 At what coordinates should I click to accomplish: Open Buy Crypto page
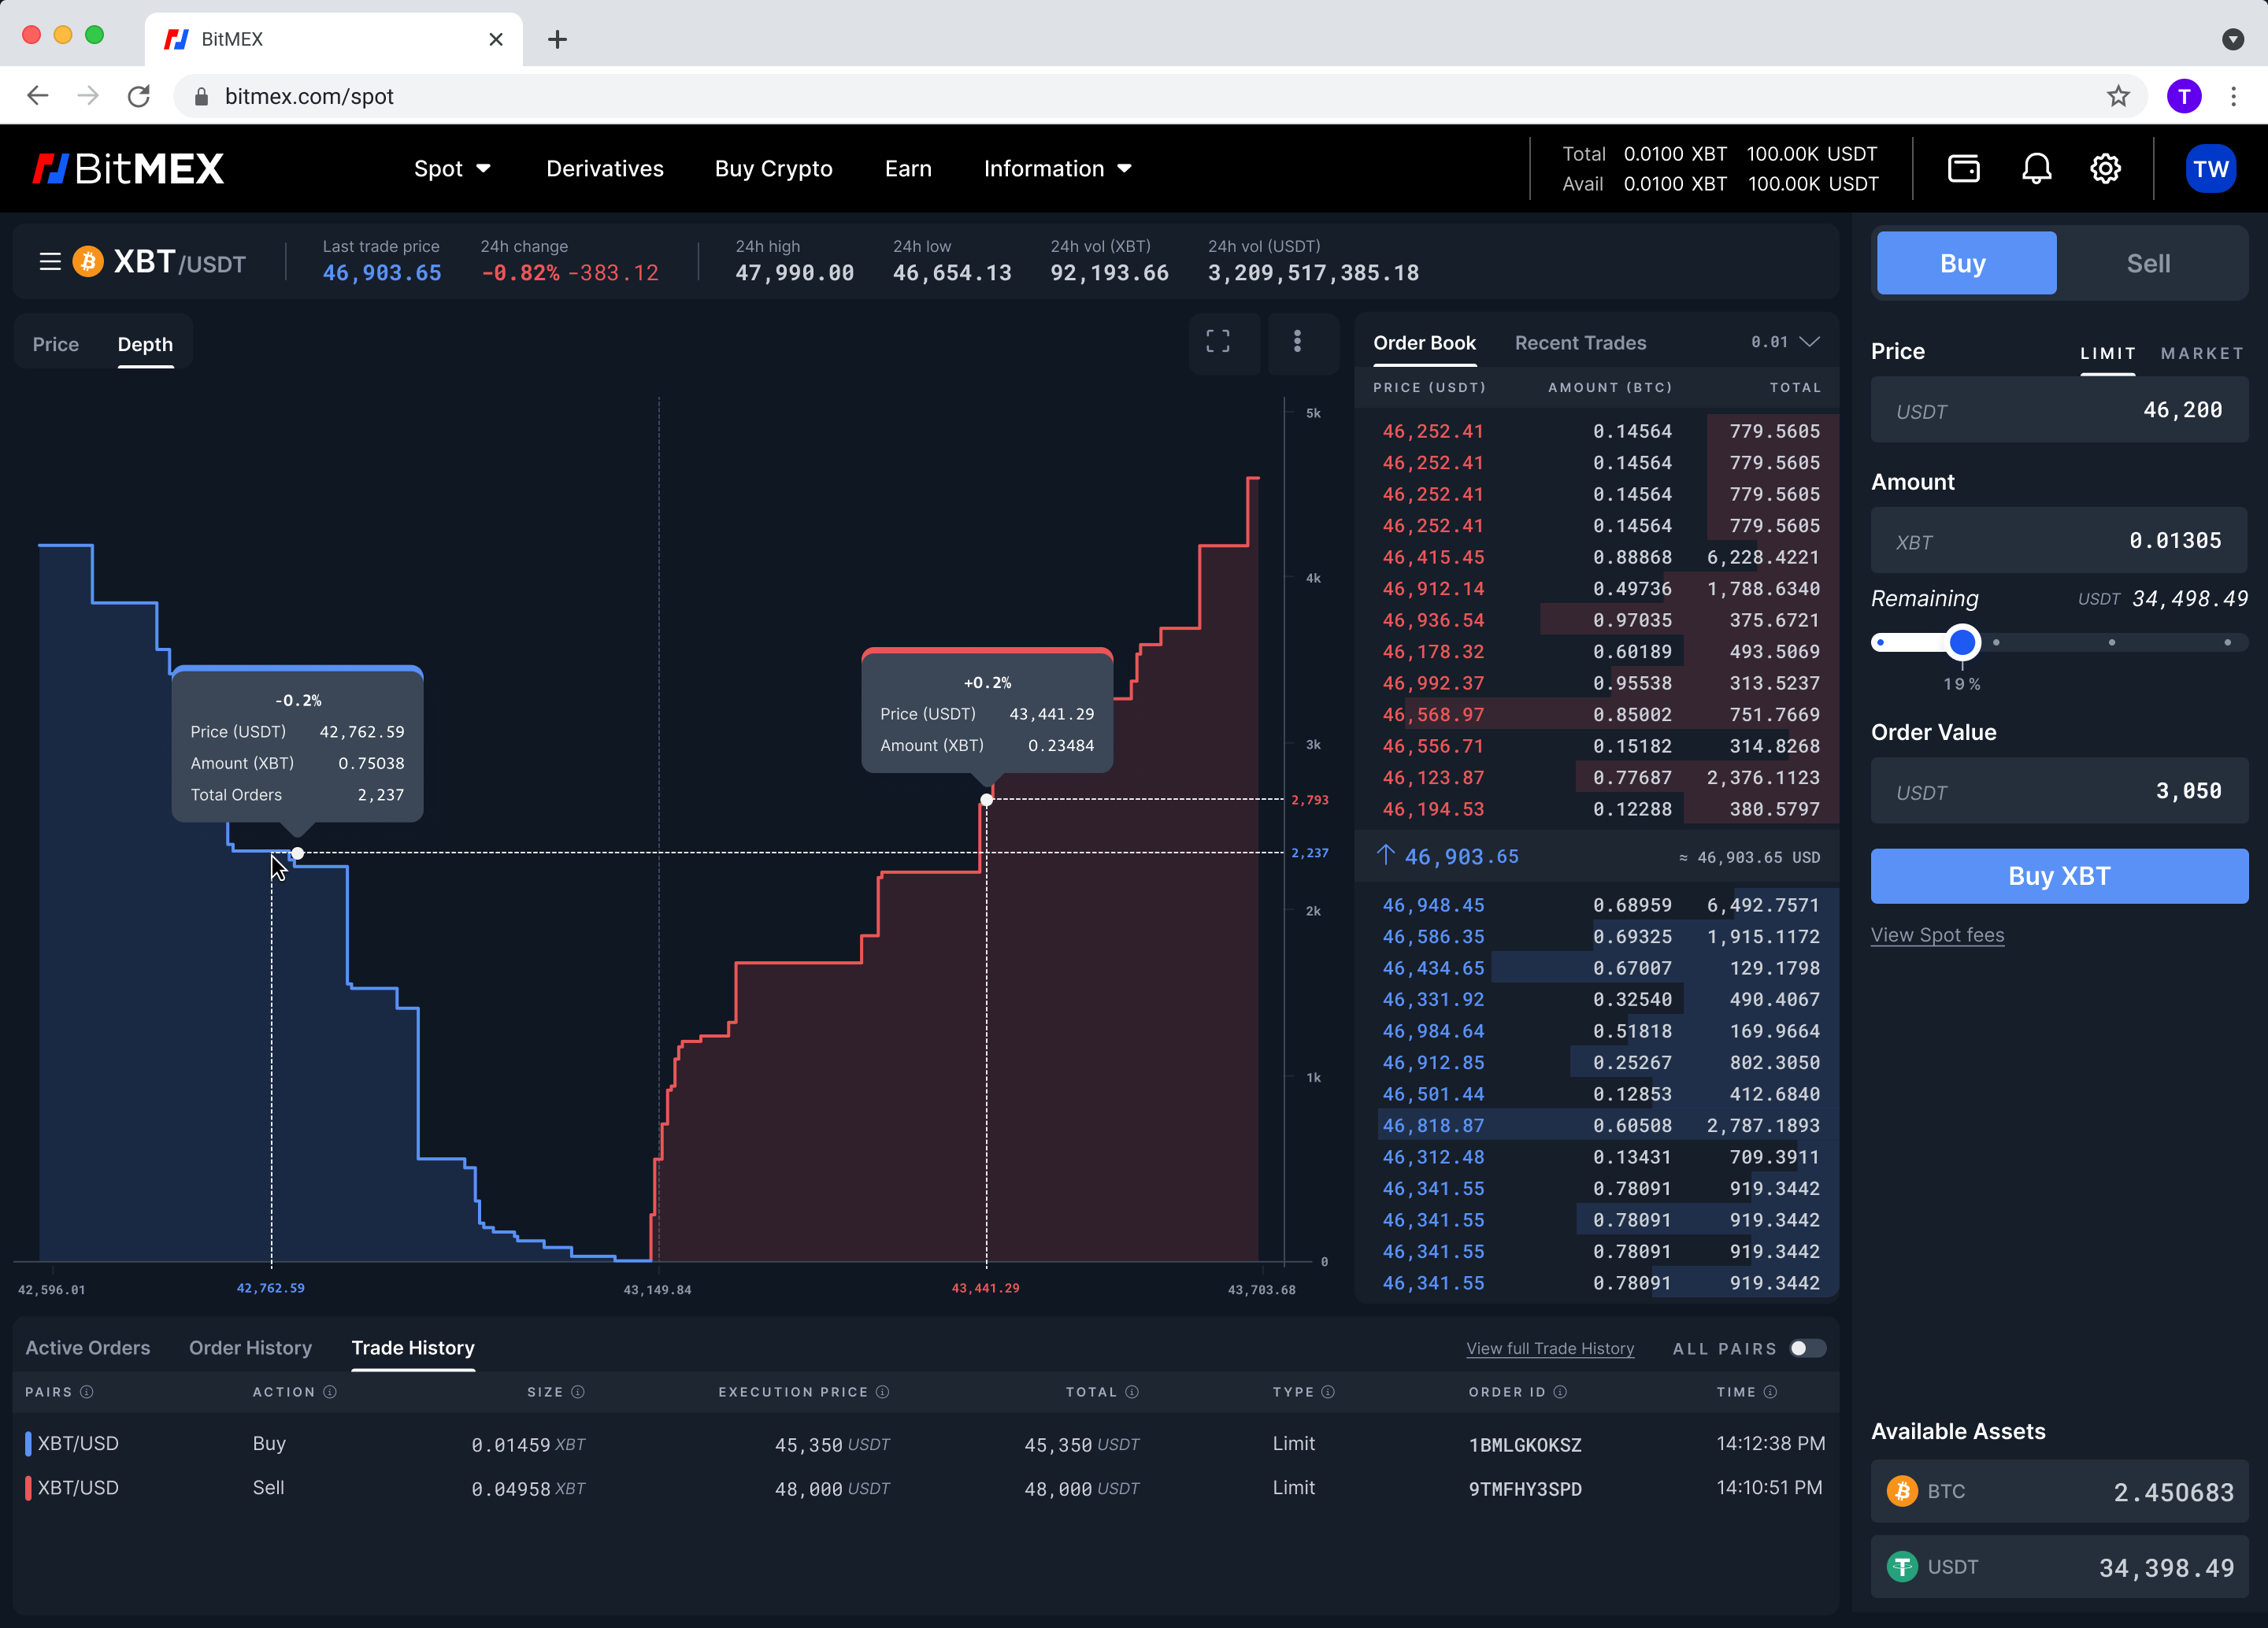tap(773, 169)
